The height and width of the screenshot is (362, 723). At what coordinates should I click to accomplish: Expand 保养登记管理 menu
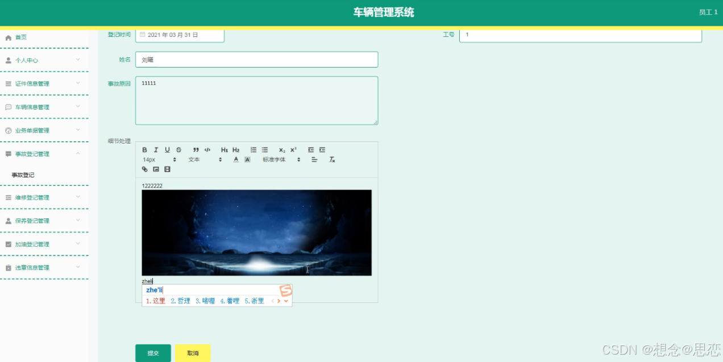coord(44,221)
